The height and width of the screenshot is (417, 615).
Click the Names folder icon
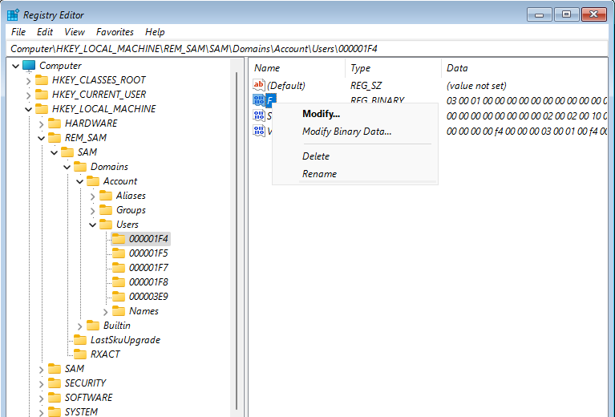[x=119, y=311]
